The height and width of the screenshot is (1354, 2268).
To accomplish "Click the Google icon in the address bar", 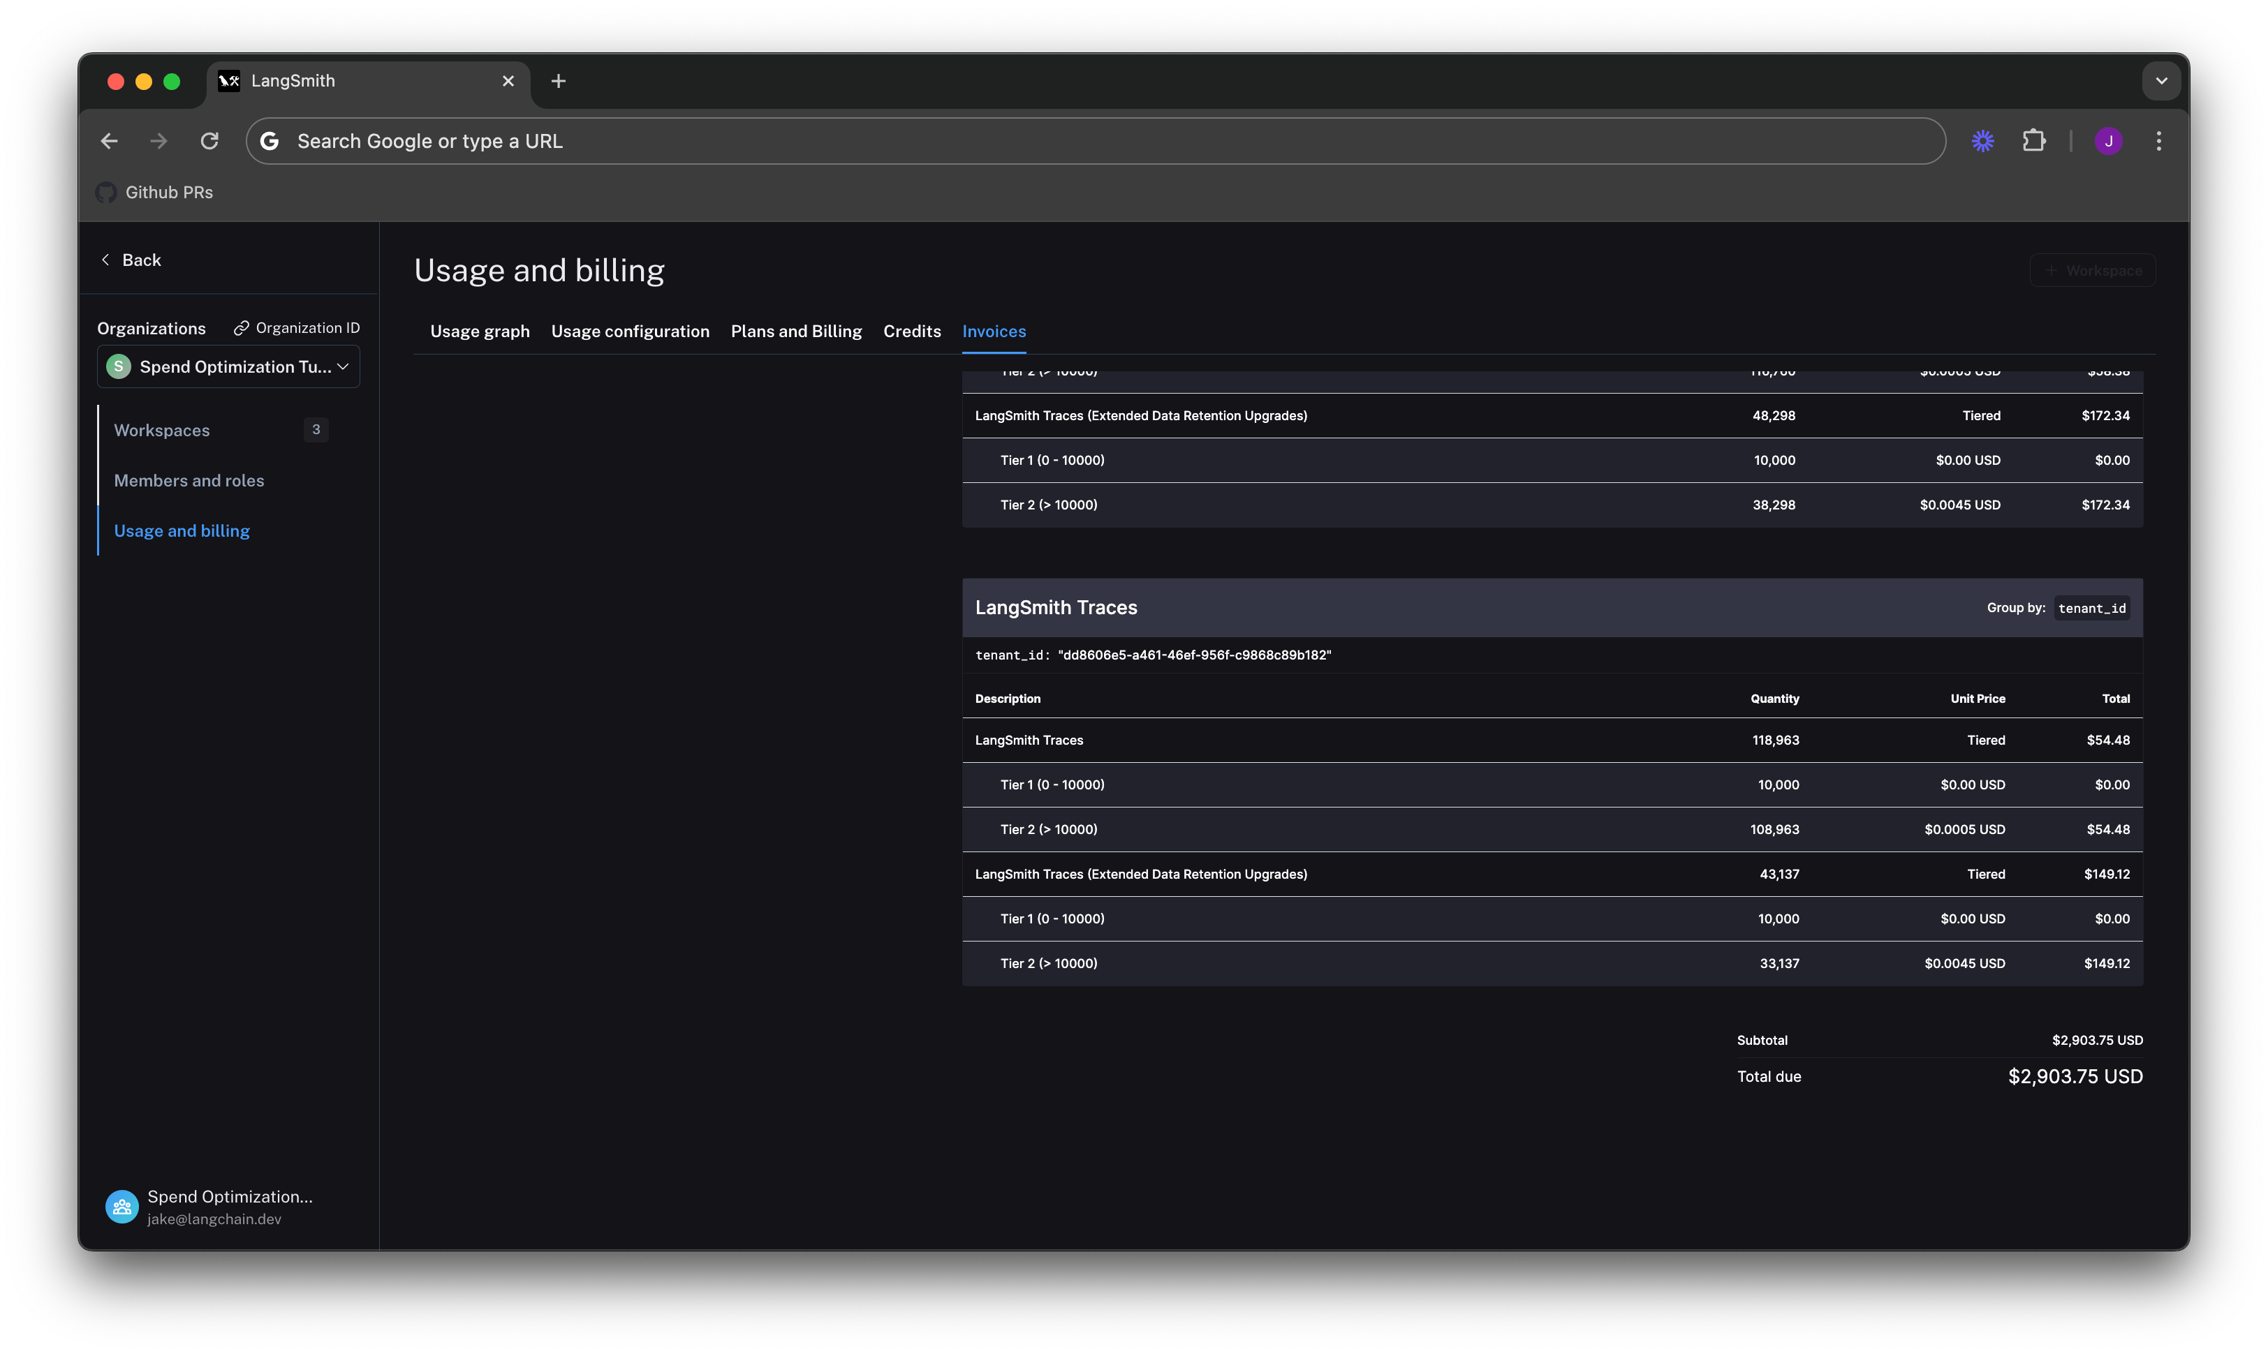I will point(270,140).
